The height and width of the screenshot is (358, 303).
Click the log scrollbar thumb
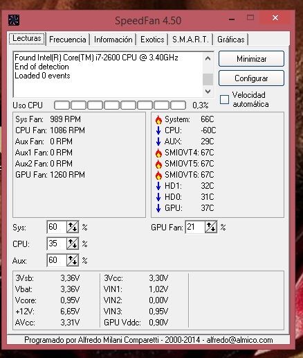pos(208,79)
